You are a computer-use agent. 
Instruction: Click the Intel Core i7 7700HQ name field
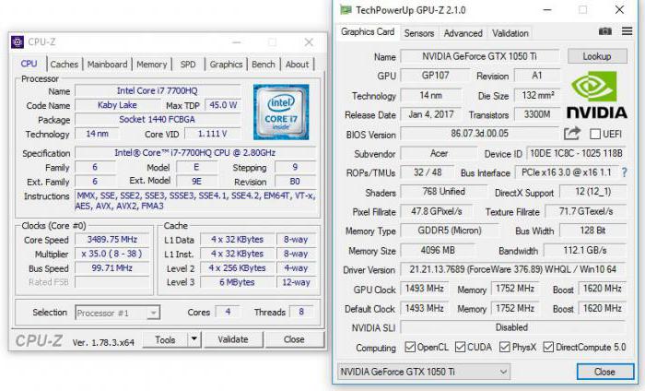point(158,91)
